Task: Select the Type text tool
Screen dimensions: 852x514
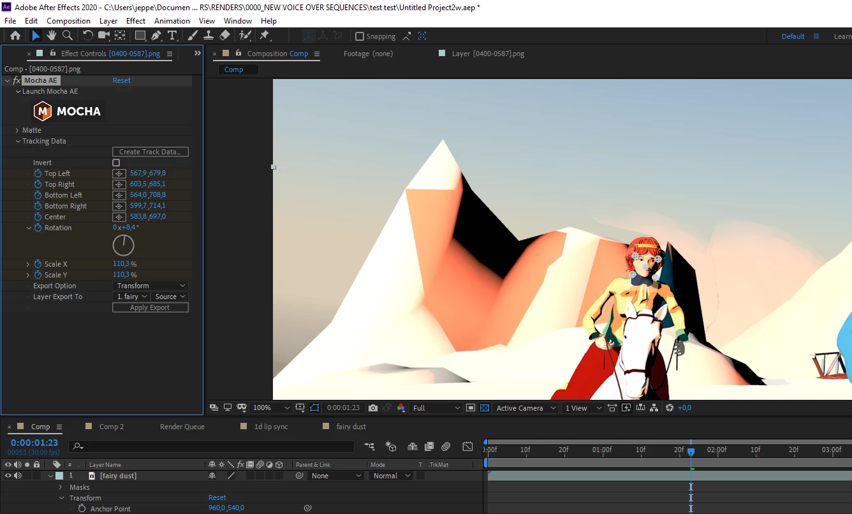Action: 172,36
